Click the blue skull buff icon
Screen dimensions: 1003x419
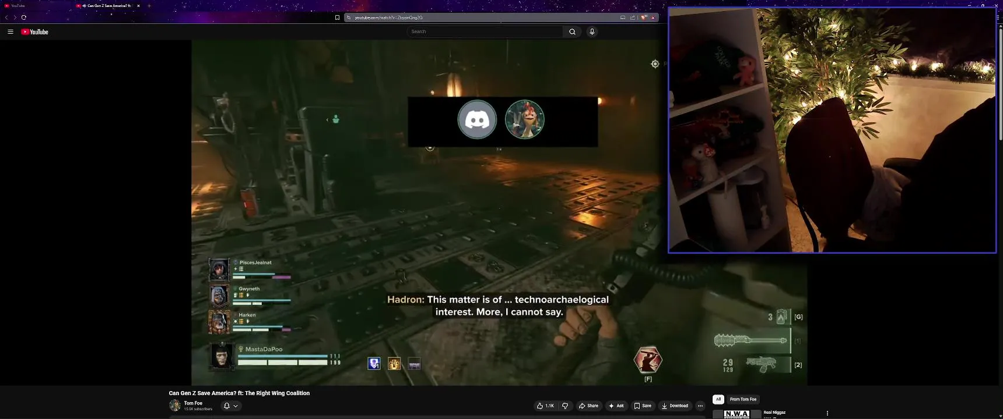pyautogui.click(x=374, y=364)
